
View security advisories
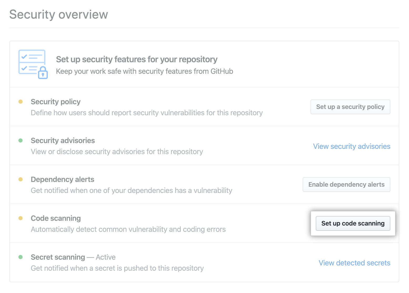351,146
